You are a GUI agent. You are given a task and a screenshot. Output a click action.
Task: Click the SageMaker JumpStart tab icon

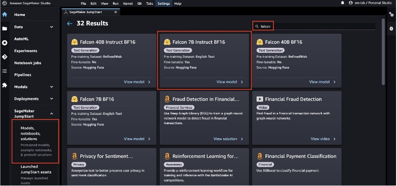tap(65, 12)
